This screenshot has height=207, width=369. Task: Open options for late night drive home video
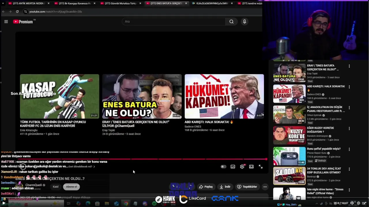coord(349,190)
